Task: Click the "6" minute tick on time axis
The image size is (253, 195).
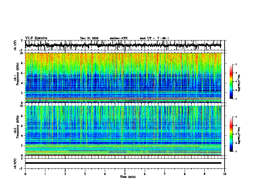Action: pos(145,174)
